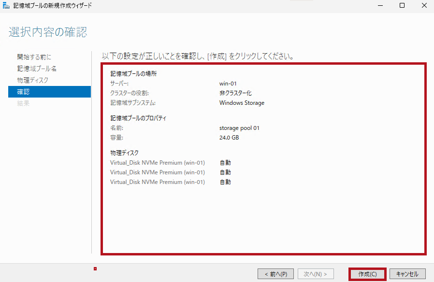Click the Windows Storage subsystem value
Image resolution: width=434 pixels, height=282 pixels.
pyautogui.click(x=242, y=103)
